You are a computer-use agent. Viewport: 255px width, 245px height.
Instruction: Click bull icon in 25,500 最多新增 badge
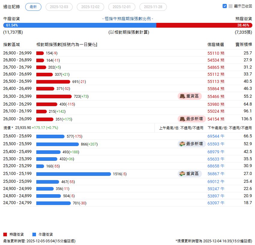pyautogui.click(x=182, y=144)
